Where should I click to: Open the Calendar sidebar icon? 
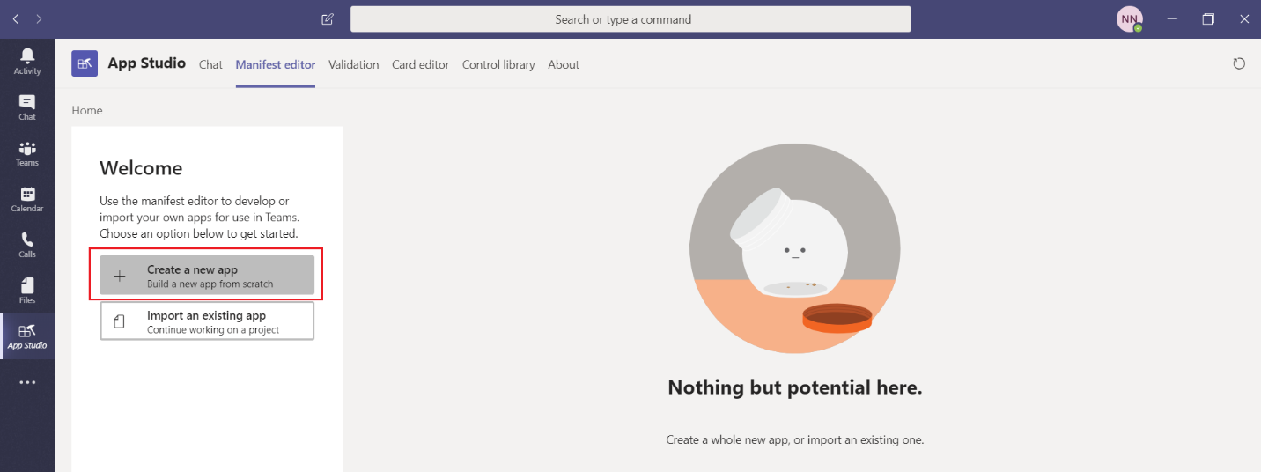[x=27, y=199]
